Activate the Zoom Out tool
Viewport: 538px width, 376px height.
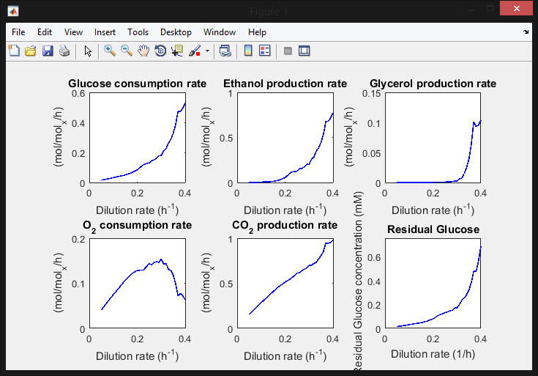[127, 51]
